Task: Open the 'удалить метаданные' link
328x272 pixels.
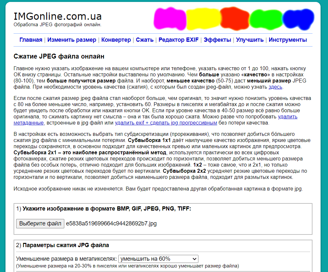Action: pos(288,117)
